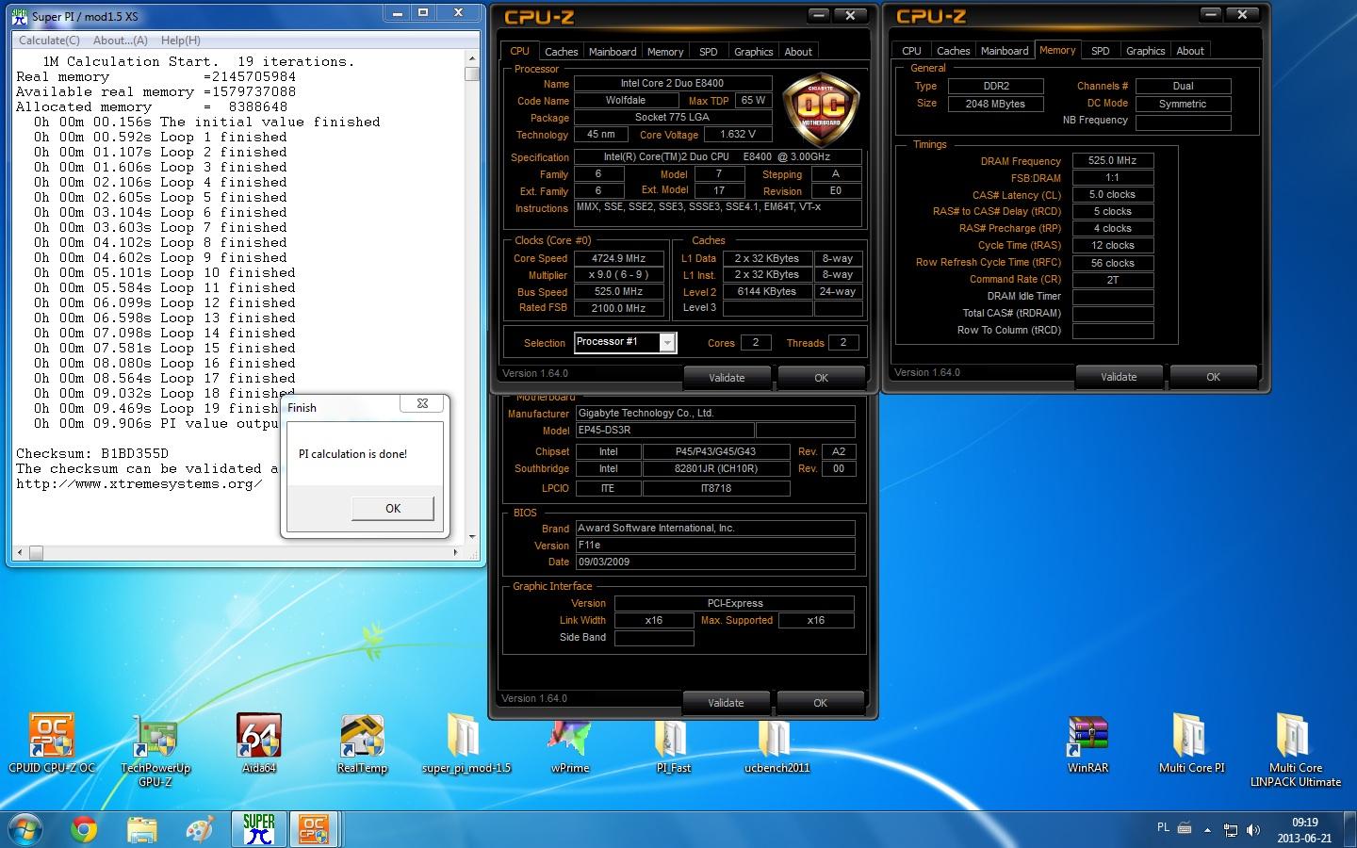Screen dimensions: 1357x848
Task: Click Validate in CPU tab CPU-Z window
Action: (727, 377)
